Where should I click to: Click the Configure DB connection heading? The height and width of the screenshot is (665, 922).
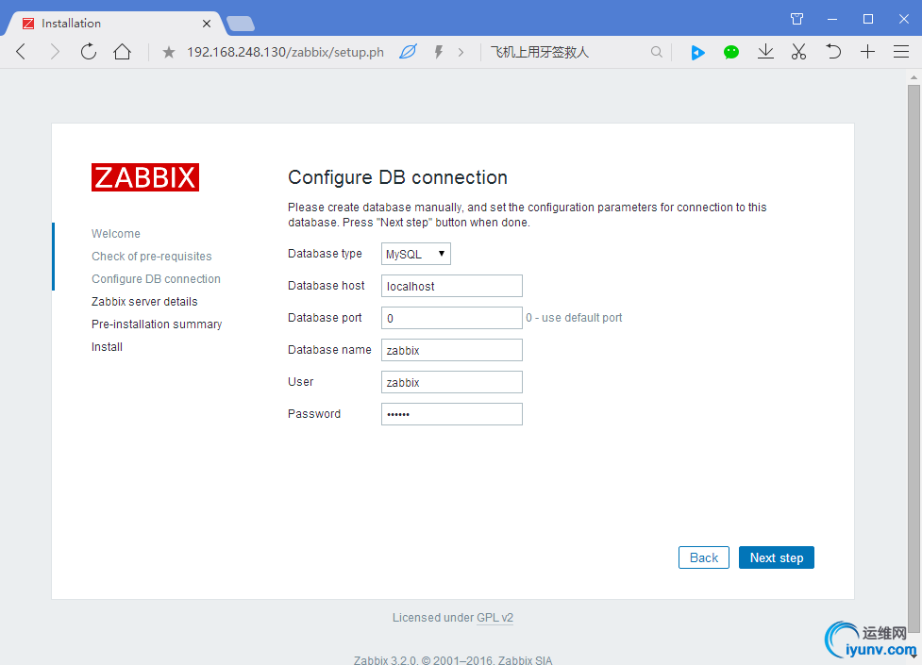click(x=397, y=177)
